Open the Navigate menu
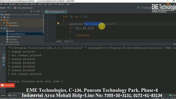This screenshot has height=99, width=176. [x=12, y=4]
